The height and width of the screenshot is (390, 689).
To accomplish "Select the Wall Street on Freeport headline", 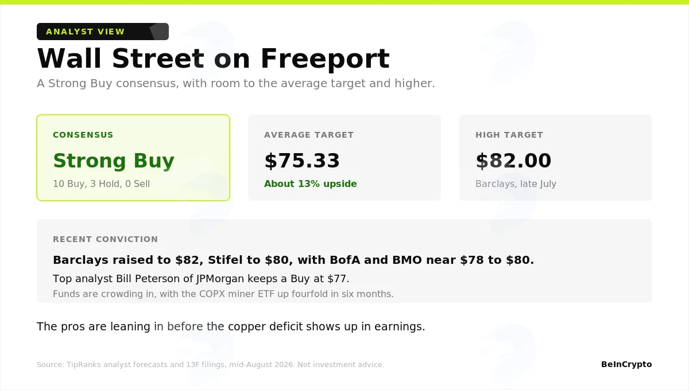I will point(213,58).
